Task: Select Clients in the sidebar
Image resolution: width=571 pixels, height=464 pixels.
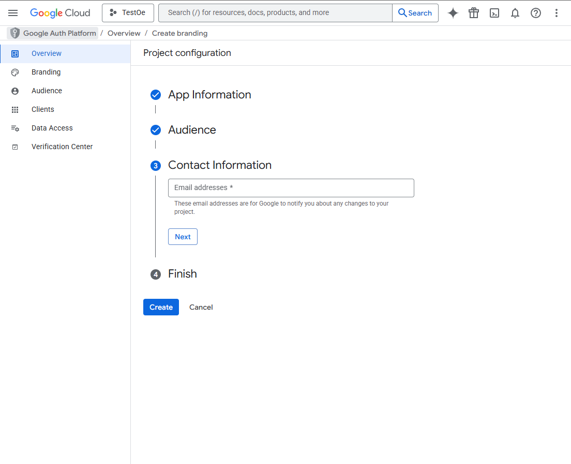Action: coord(65,109)
